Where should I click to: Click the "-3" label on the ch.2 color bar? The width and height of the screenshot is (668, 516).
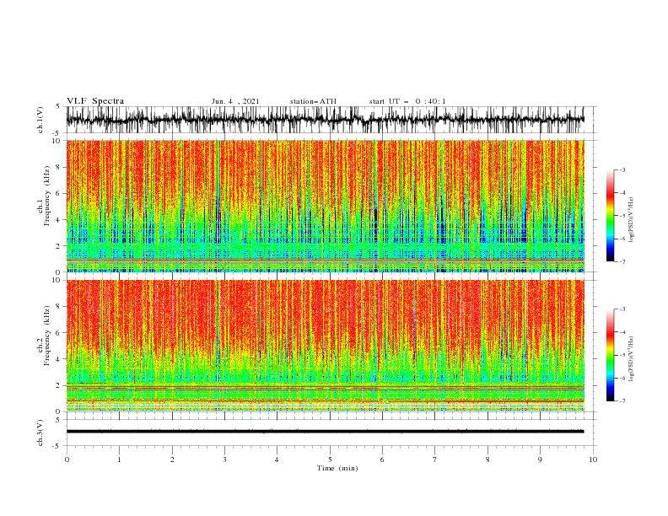(x=622, y=309)
